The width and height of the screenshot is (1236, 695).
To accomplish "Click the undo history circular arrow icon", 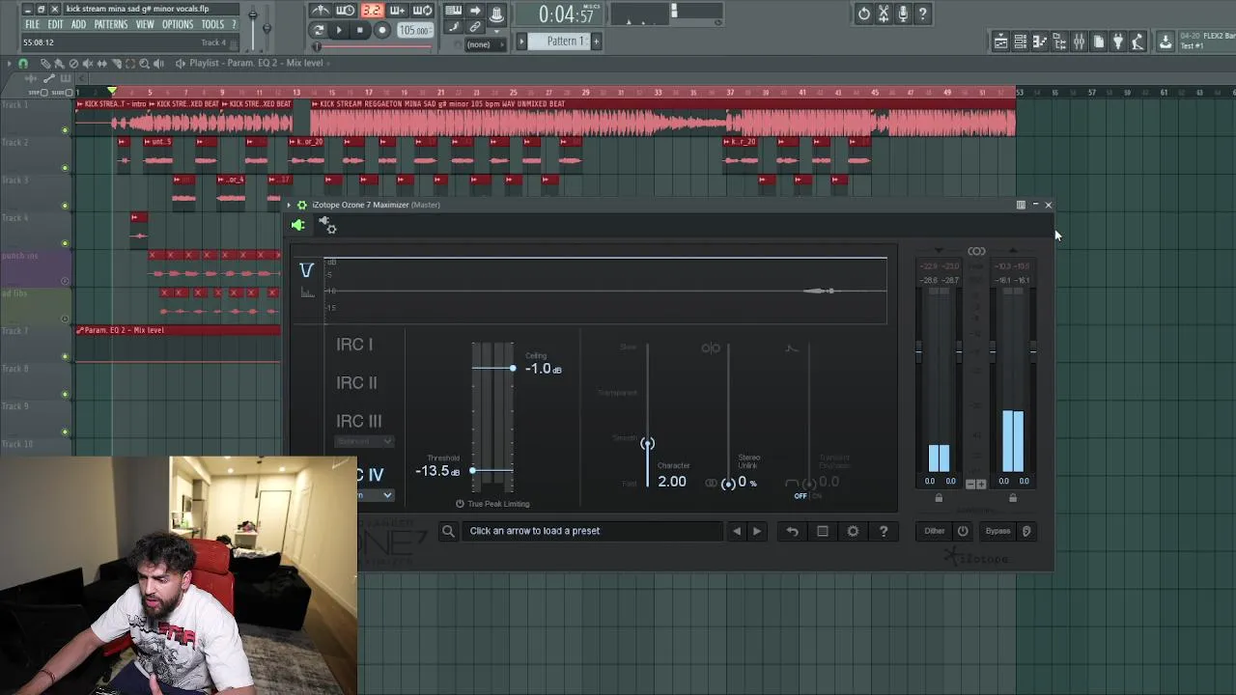I will (864, 14).
